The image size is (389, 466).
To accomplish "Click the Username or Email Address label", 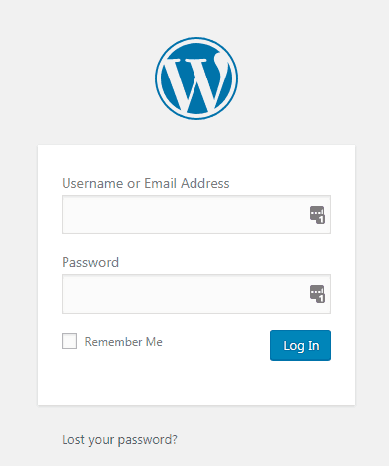I will pyautogui.click(x=146, y=183).
